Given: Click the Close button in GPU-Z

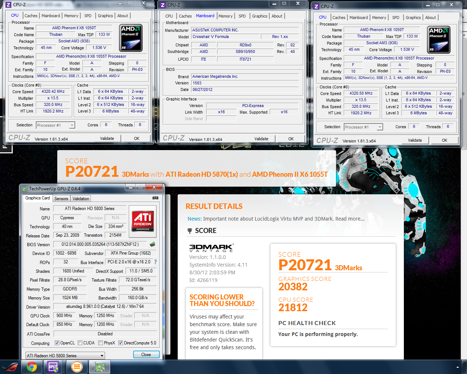Looking at the screenshot, I should (146, 355).
